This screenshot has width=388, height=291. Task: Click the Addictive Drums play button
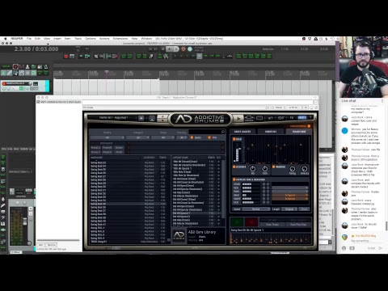pos(238,118)
